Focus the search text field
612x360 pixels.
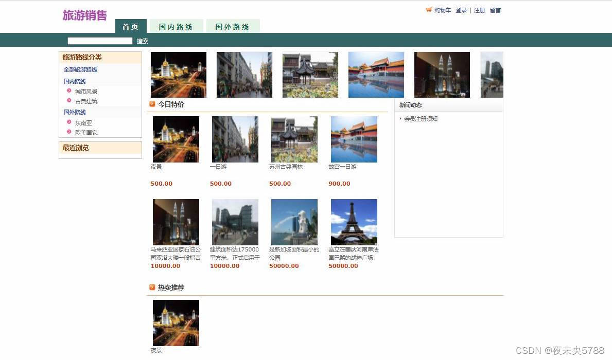coord(100,41)
